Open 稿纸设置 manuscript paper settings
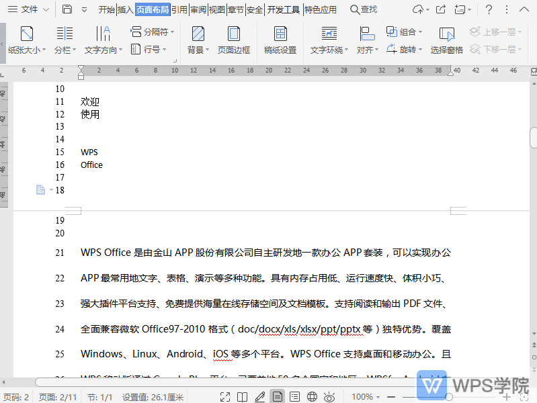 point(280,40)
